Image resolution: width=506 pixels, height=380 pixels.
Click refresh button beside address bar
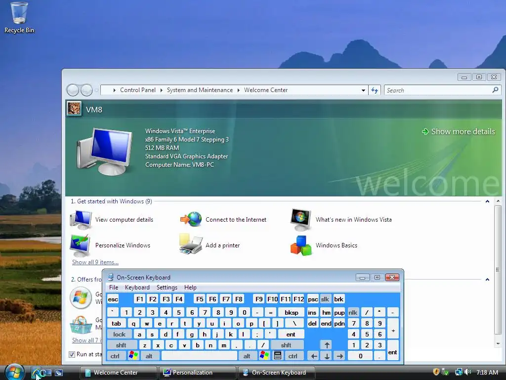click(375, 90)
